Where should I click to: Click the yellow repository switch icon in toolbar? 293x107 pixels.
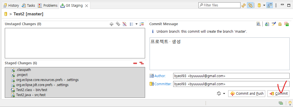(x=259, y=5)
